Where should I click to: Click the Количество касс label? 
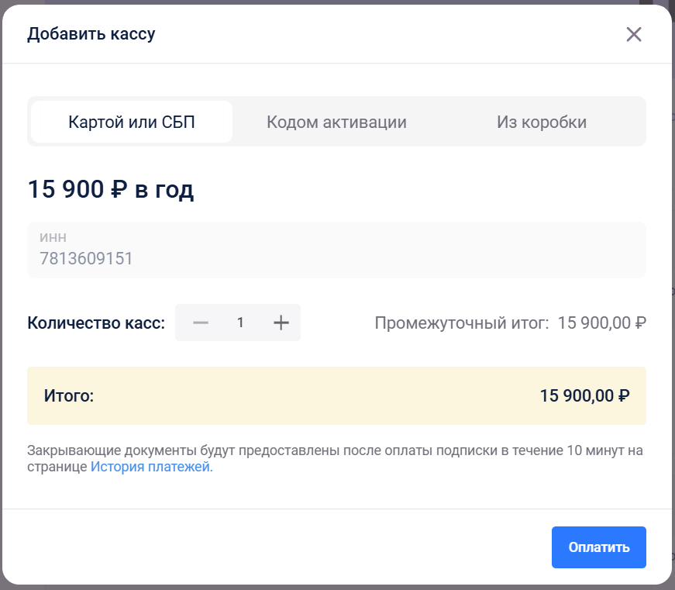(x=96, y=323)
